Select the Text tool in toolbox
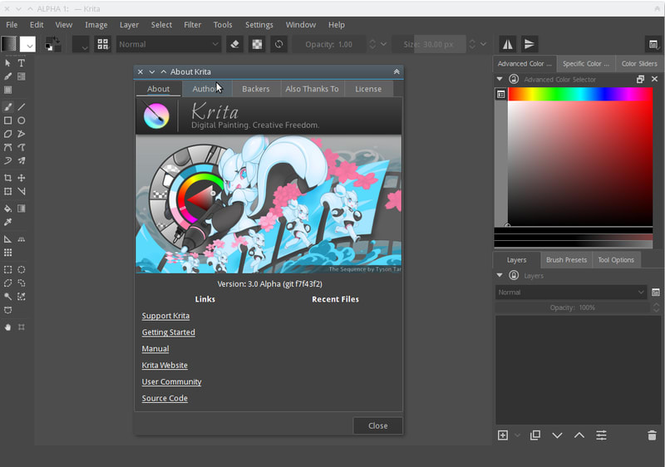The width and height of the screenshot is (665, 467). pos(22,63)
